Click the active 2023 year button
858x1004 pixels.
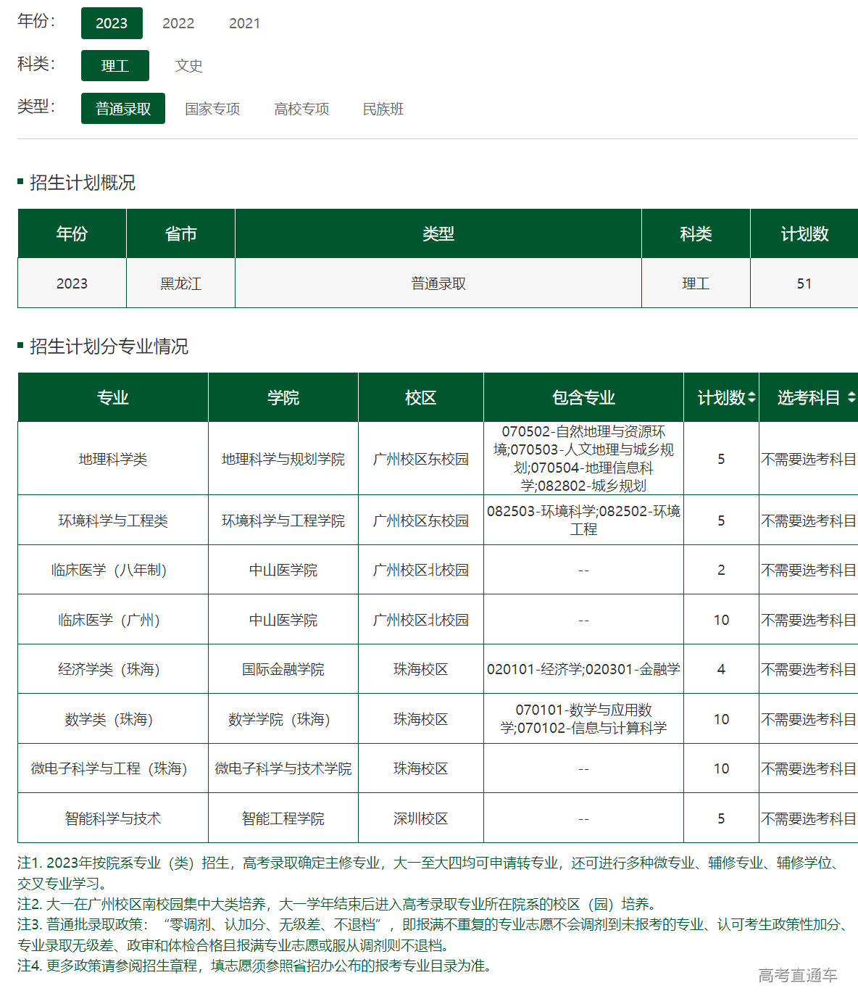pyautogui.click(x=112, y=23)
